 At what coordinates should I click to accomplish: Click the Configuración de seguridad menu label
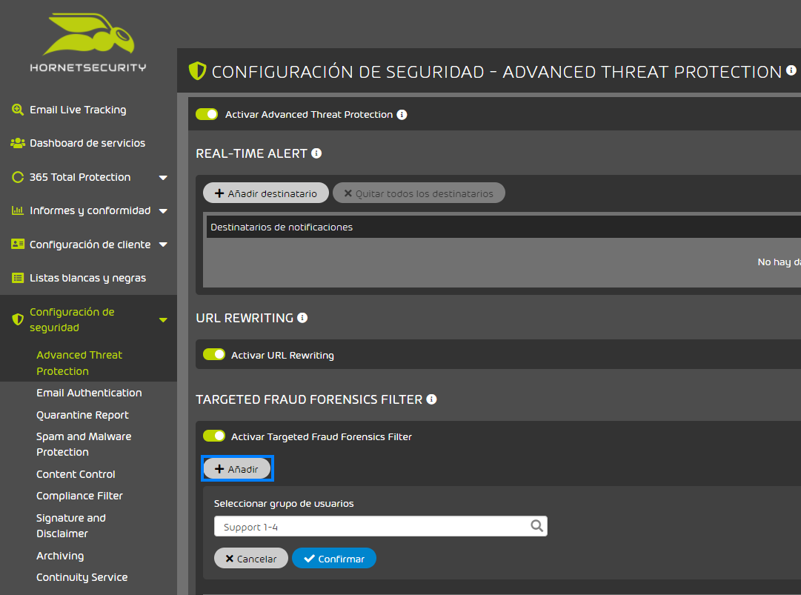tap(72, 319)
